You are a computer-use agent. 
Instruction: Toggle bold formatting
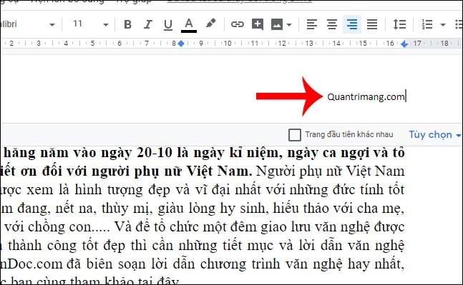pos(127,24)
